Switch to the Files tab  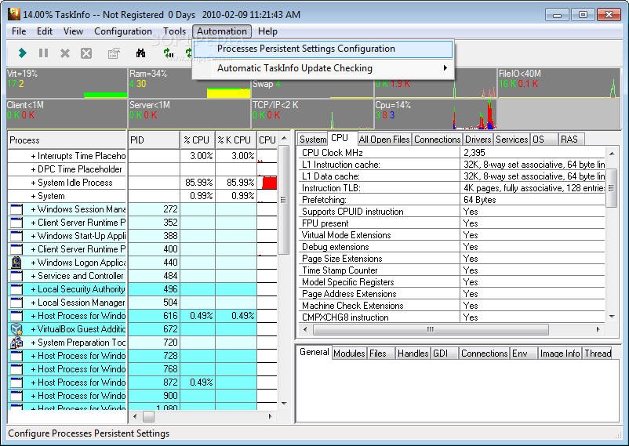381,354
